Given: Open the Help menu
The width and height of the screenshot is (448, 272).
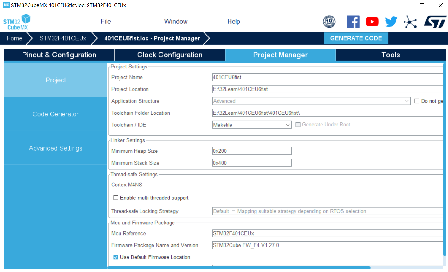Looking at the screenshot, I should tap(234, 22).
